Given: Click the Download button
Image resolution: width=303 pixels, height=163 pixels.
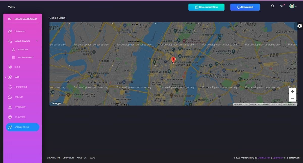Looking at the screenshot, I should pos(245,7).
